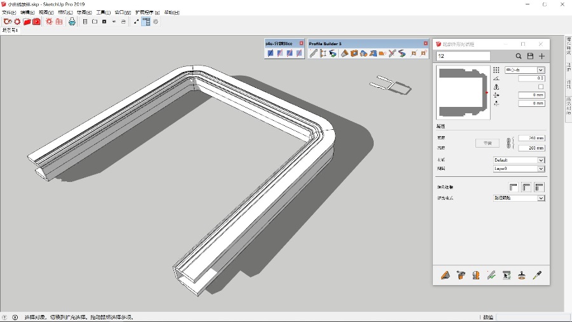Click the first red chain-gear toolbar icon
This screenshot has width=572, height=322.
pos(8,22)
